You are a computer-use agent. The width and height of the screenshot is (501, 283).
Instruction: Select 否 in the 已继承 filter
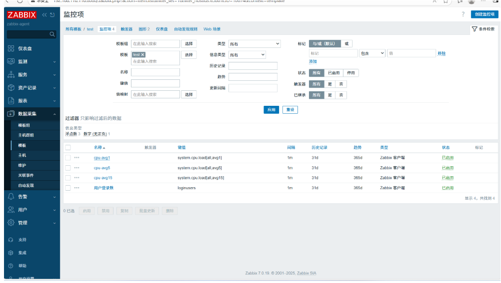[341, 95]
